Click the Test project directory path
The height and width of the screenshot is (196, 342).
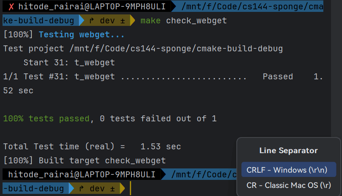(173, 48)
